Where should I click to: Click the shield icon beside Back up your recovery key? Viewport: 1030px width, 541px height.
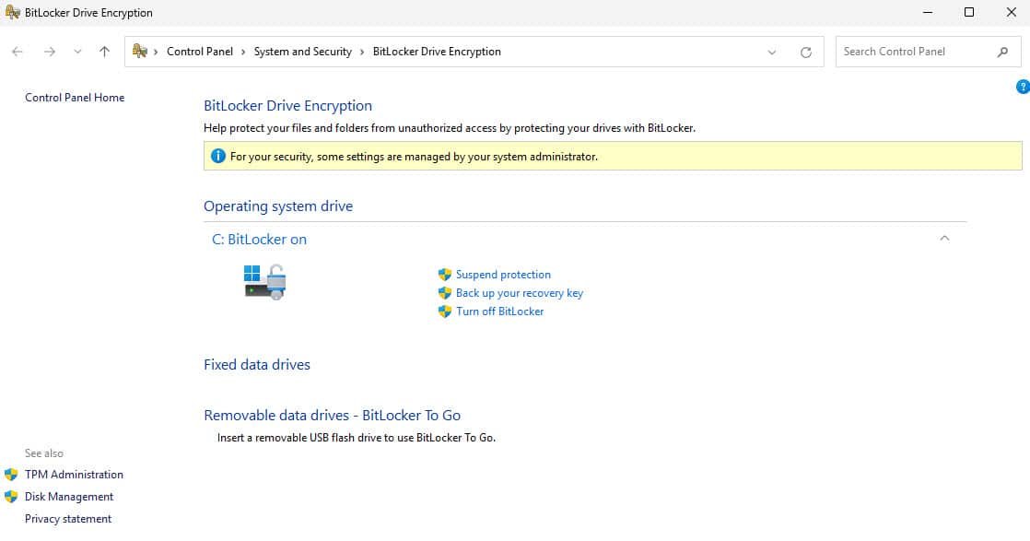pos(444,292)
